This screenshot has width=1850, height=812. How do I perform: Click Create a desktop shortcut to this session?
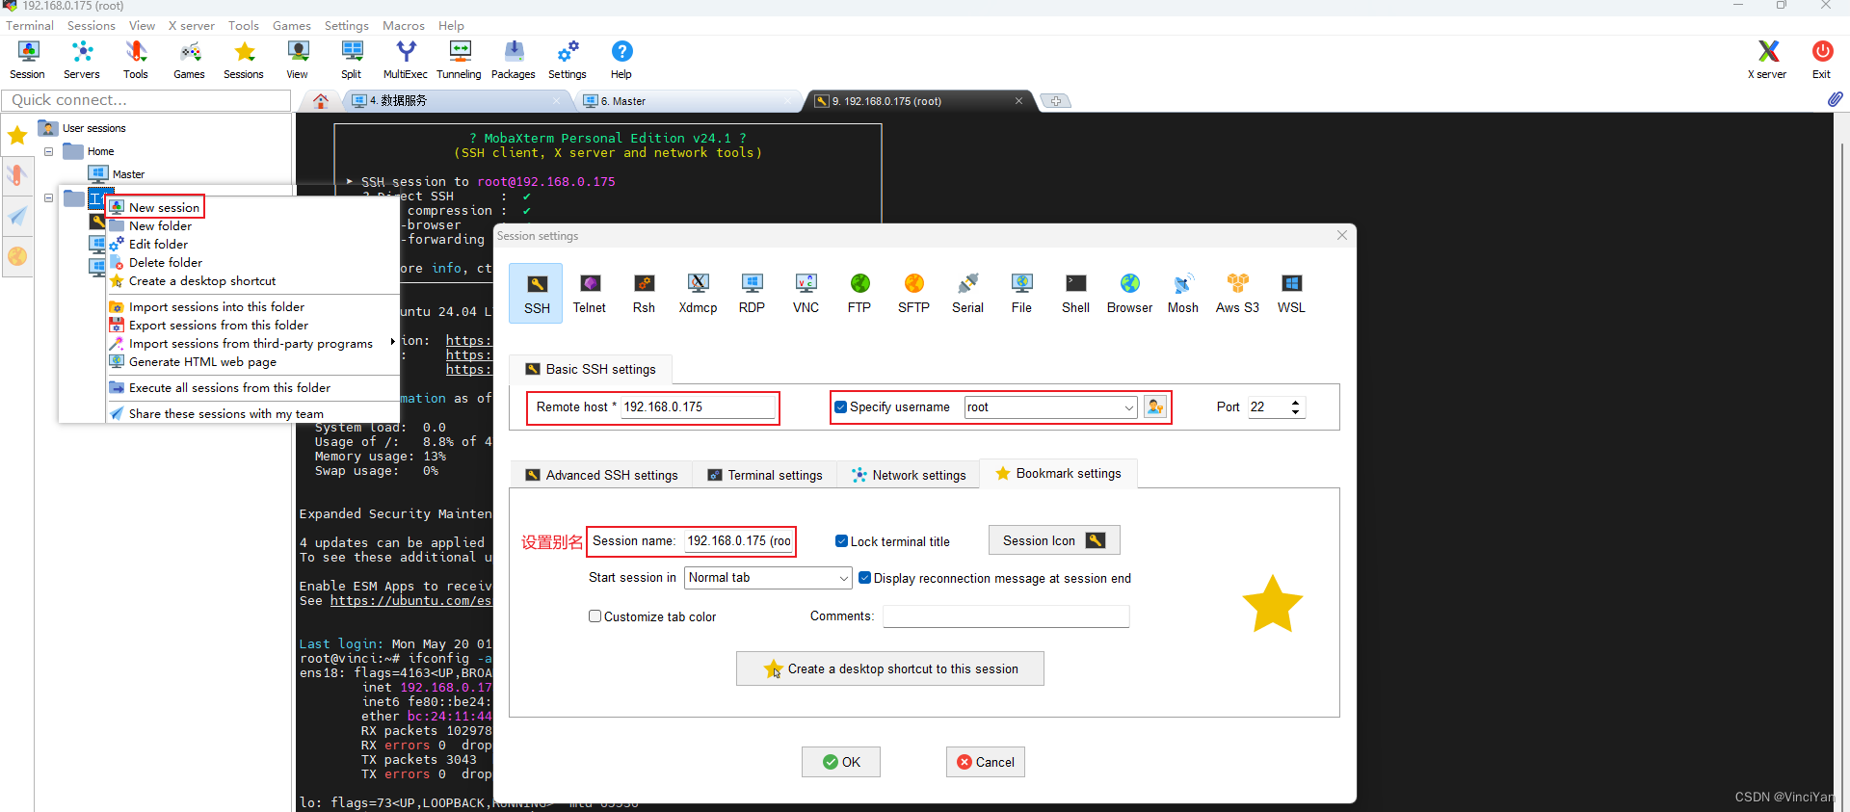click(890, 668)
